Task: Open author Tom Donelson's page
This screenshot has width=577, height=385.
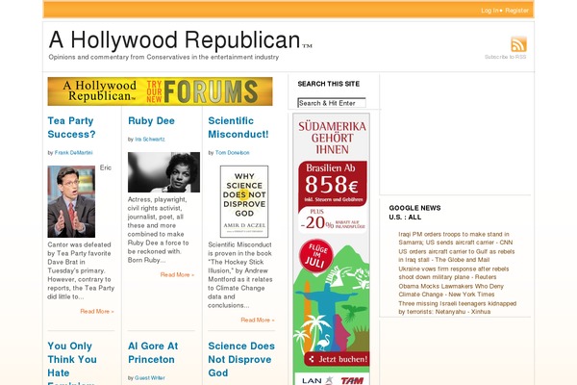Action: [x=232, y=152]
